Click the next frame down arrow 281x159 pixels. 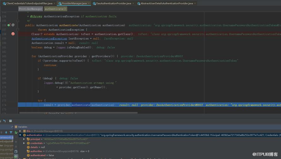[6, 132]
